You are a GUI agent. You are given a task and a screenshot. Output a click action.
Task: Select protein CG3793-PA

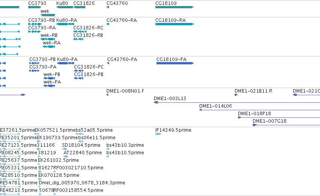point(43,67)
